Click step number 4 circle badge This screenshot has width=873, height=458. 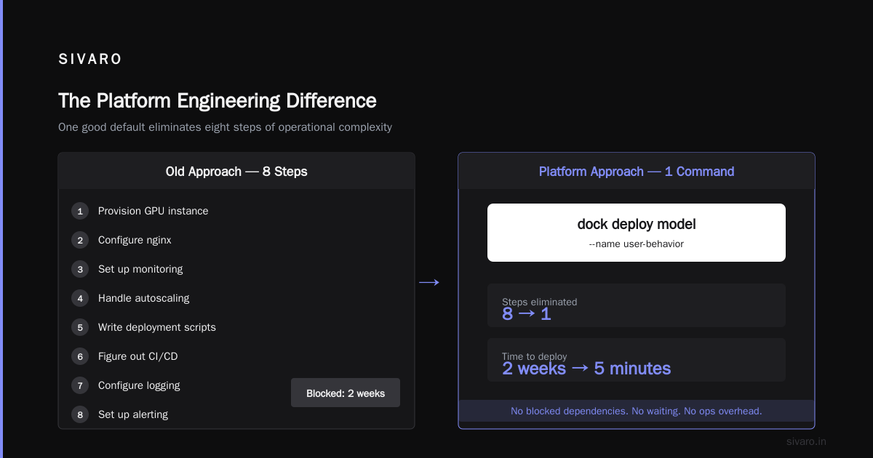tap(80, 298)
